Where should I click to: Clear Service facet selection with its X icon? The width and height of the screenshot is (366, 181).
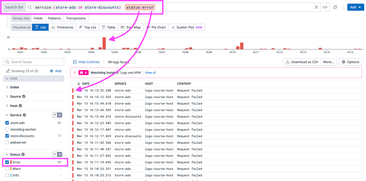[60, 115]
